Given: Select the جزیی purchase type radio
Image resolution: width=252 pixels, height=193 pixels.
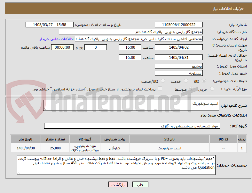Looking at the screenshot, I should tap(212, 89).
